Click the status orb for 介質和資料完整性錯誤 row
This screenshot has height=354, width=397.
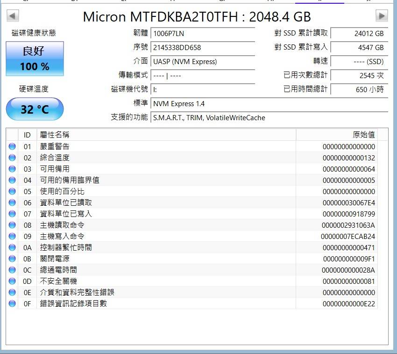(12, 292)
